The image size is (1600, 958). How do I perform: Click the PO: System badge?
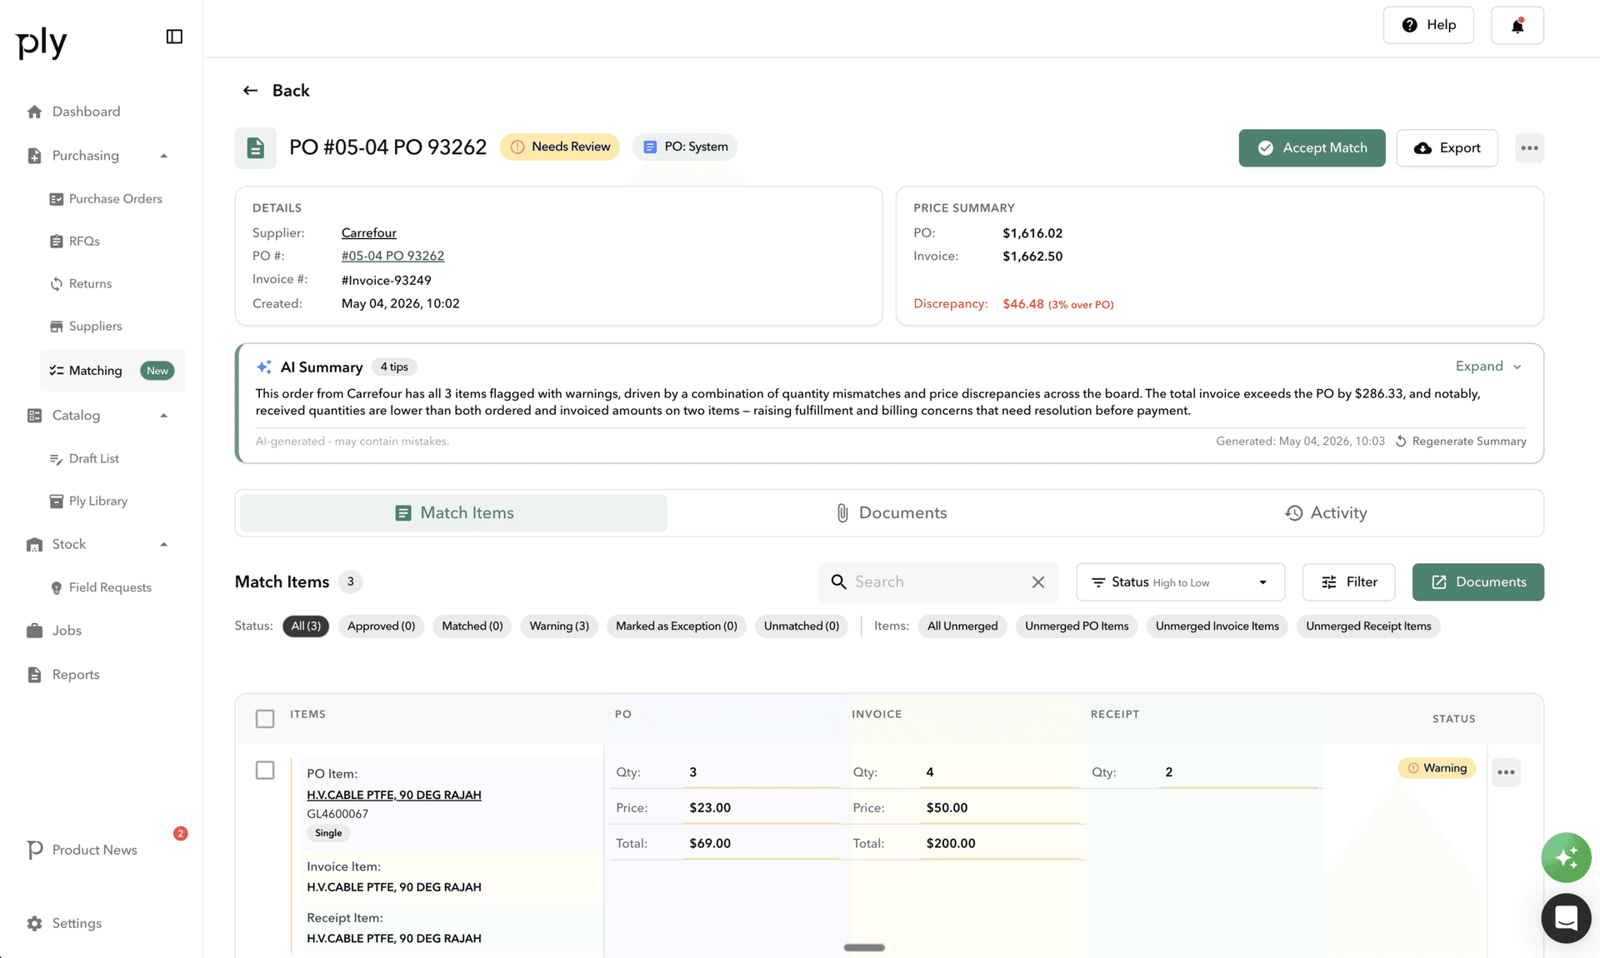685,147
